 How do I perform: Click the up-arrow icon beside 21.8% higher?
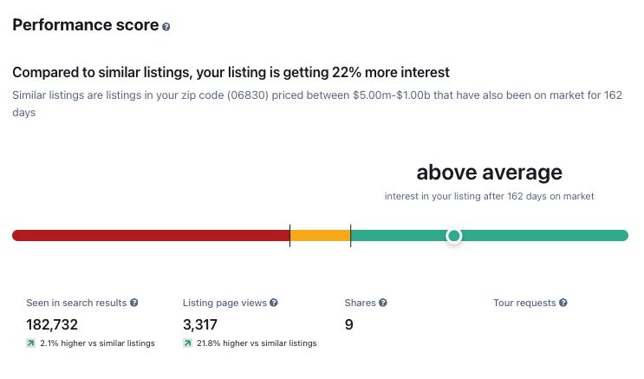coord(187,343)
